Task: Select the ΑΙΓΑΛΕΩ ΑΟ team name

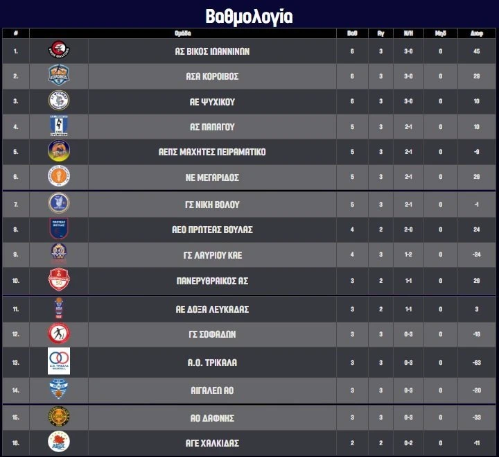Action: coord(213,391)
